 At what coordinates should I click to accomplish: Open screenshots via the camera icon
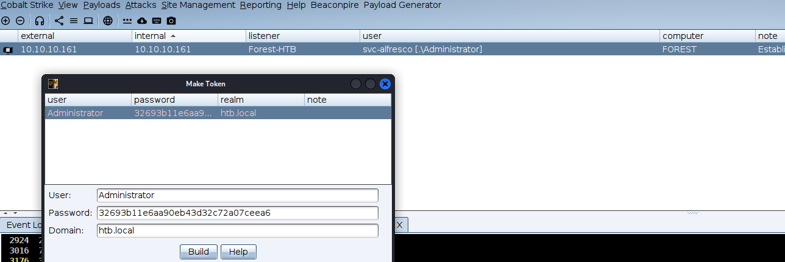(171, 21)
